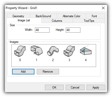Select the offset rectangular duct image 3
The height and width of the screenshot is (97, 112).
click(x=69, y=51)
